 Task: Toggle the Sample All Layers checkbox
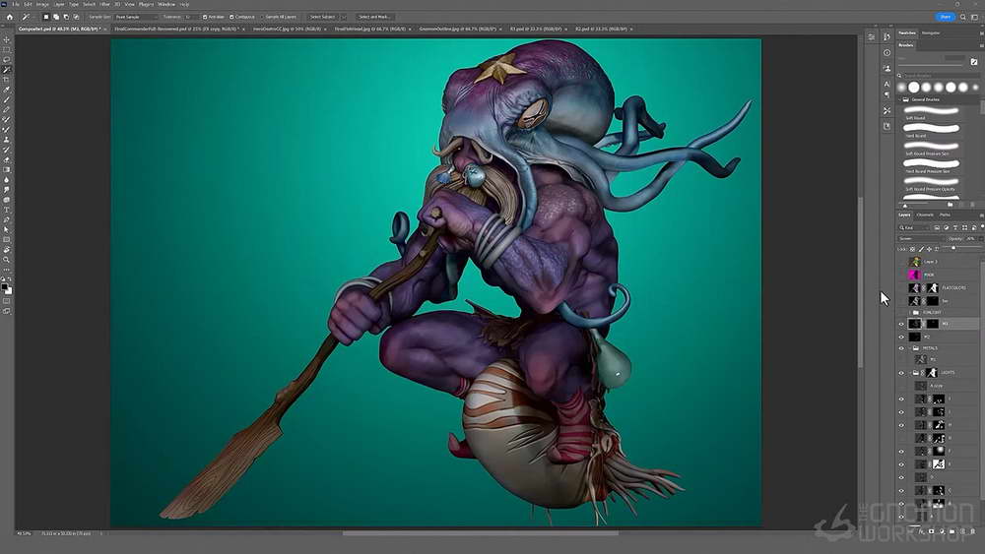[263, 17]
